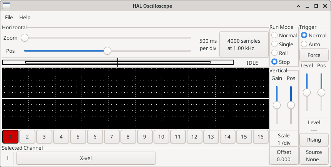The image size is (331, 167).
Task: Open the Help menu
Action: click(x=25, y=17)
